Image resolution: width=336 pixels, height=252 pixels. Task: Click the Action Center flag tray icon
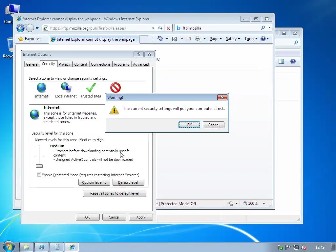[288, 247]
